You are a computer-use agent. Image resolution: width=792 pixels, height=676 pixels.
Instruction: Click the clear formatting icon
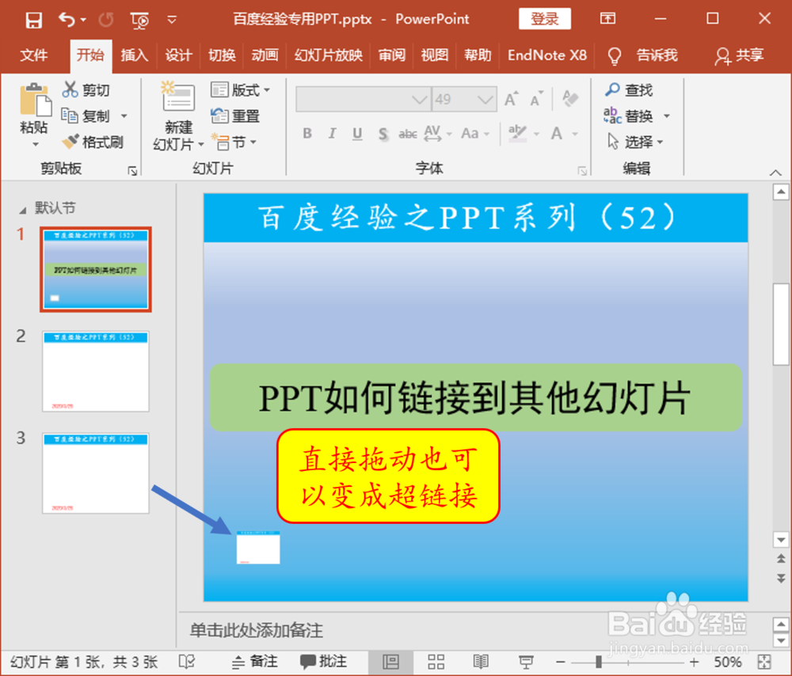coord(570,99)
